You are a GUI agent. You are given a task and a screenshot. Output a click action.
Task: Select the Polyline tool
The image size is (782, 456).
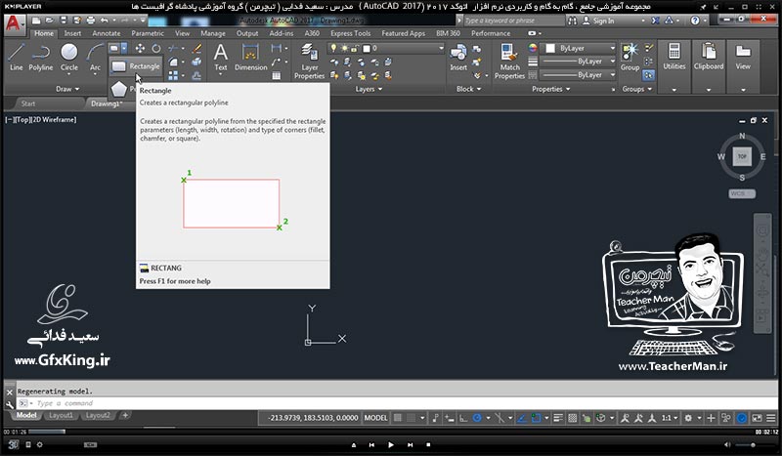[x=40, y=58]
